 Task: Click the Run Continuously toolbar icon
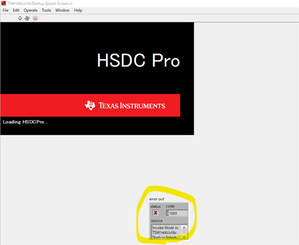tap(27, 18)
